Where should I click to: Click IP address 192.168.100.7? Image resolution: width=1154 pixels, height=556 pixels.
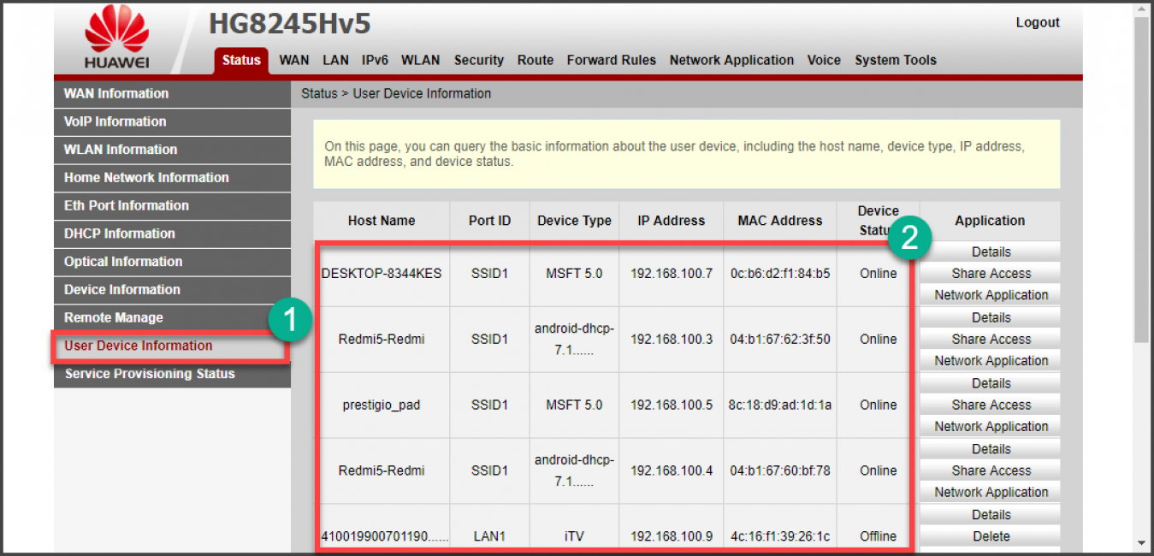coord(672,275)
